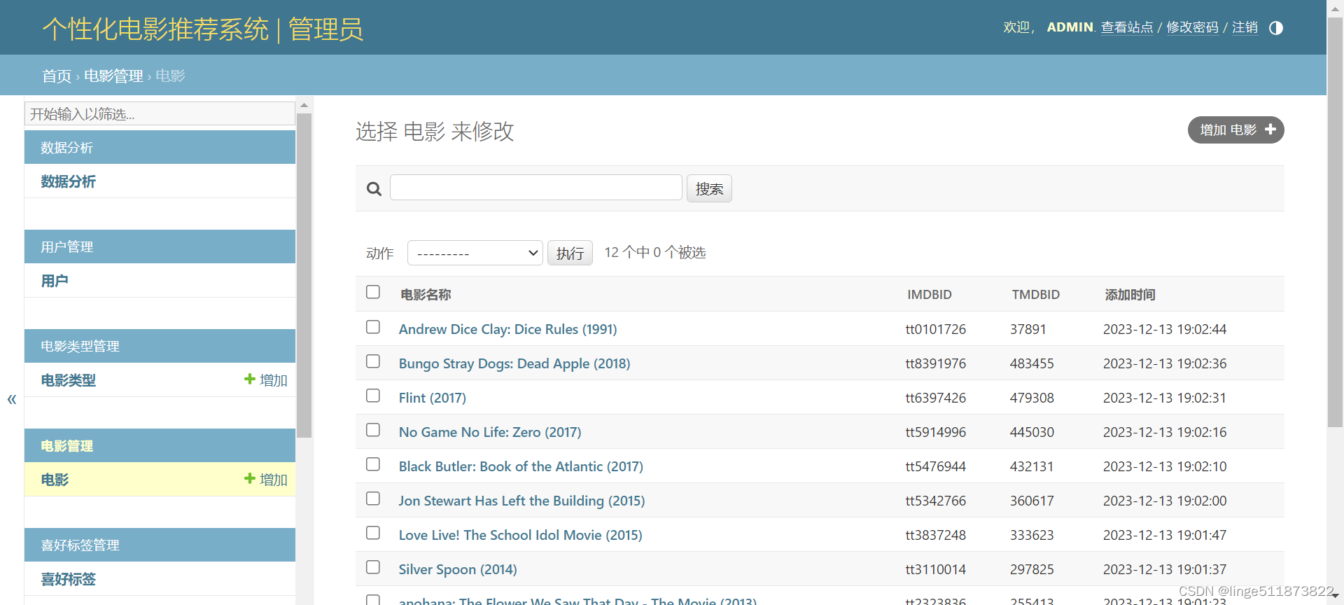Click the sidebar filter field 开始输入以筛选
1344x605 pixels.
tap(160, 113)
